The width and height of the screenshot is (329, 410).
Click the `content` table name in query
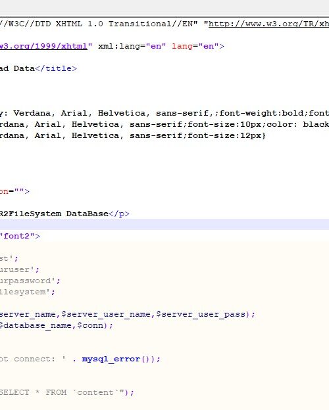tap(95, 392)
